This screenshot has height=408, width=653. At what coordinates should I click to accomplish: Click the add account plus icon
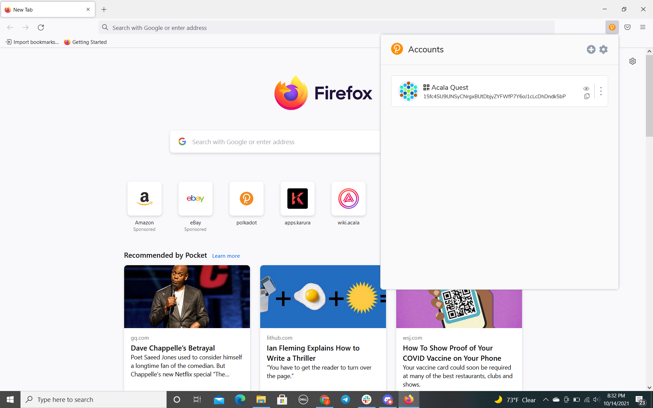(591, 49)
